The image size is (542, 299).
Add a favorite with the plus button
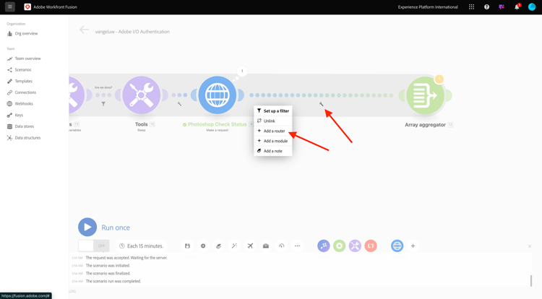pos(413,246)
